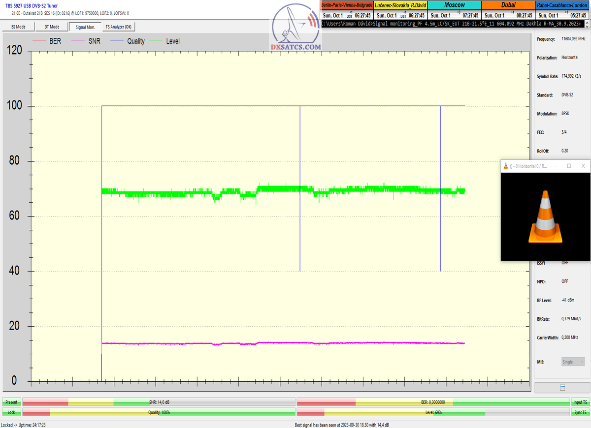Minimize the VLC player window
591x428 pixels.
pyautogui.click(x=555, y=166)
